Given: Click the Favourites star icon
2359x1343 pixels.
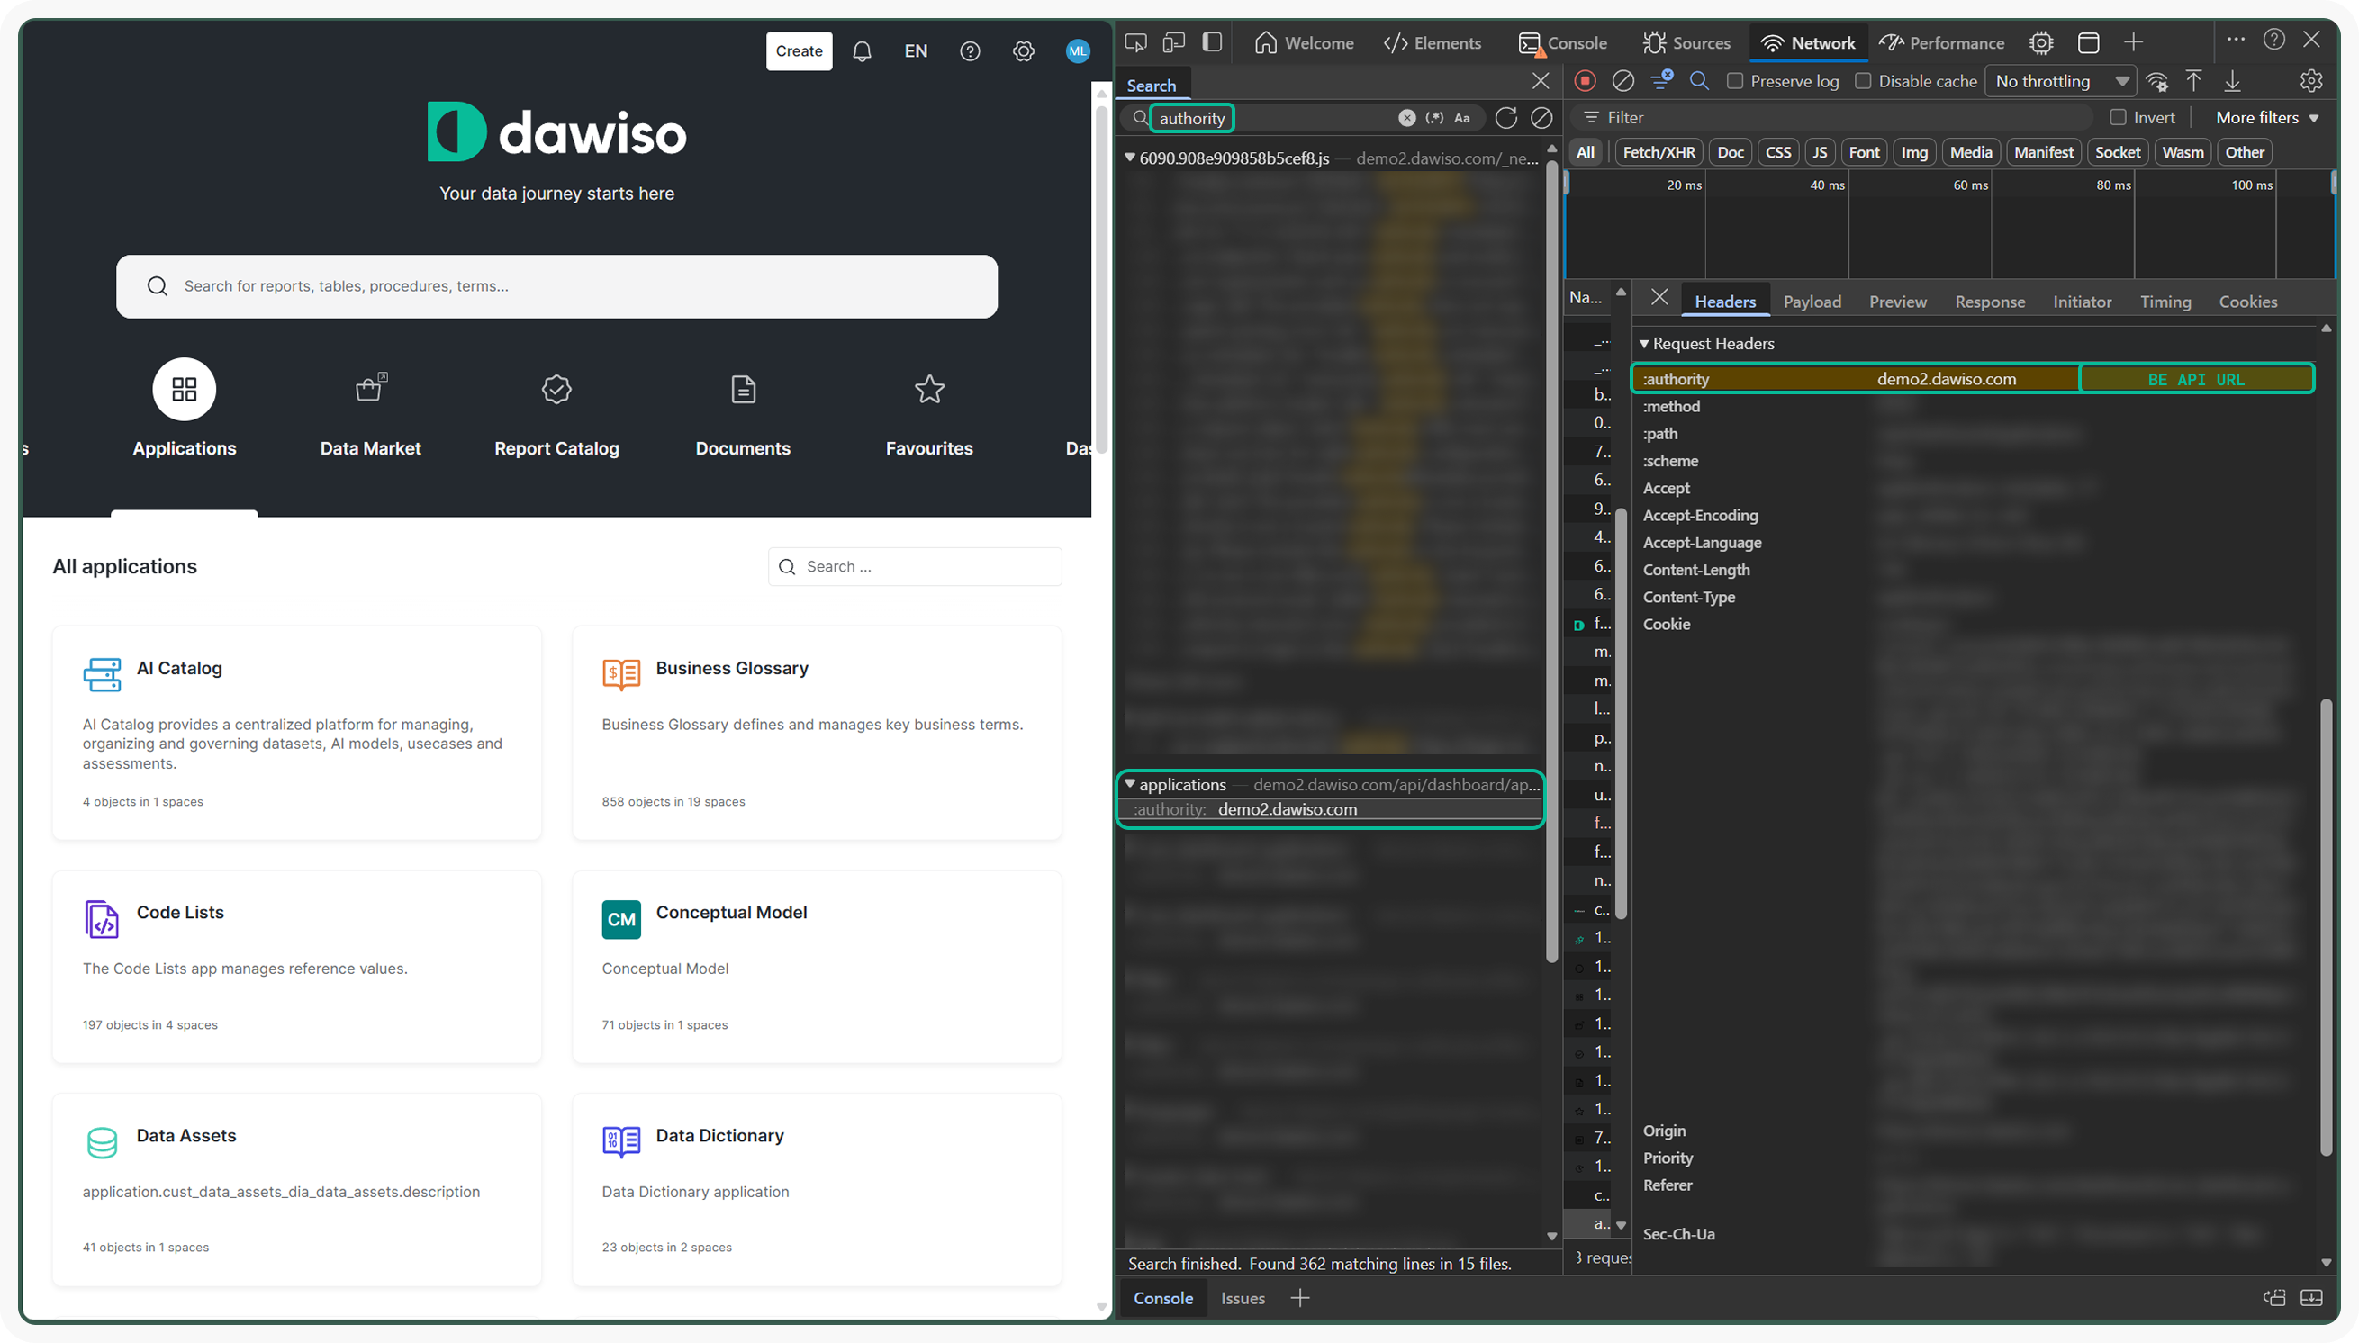Looking at the screenshot, I should point(929,389).
